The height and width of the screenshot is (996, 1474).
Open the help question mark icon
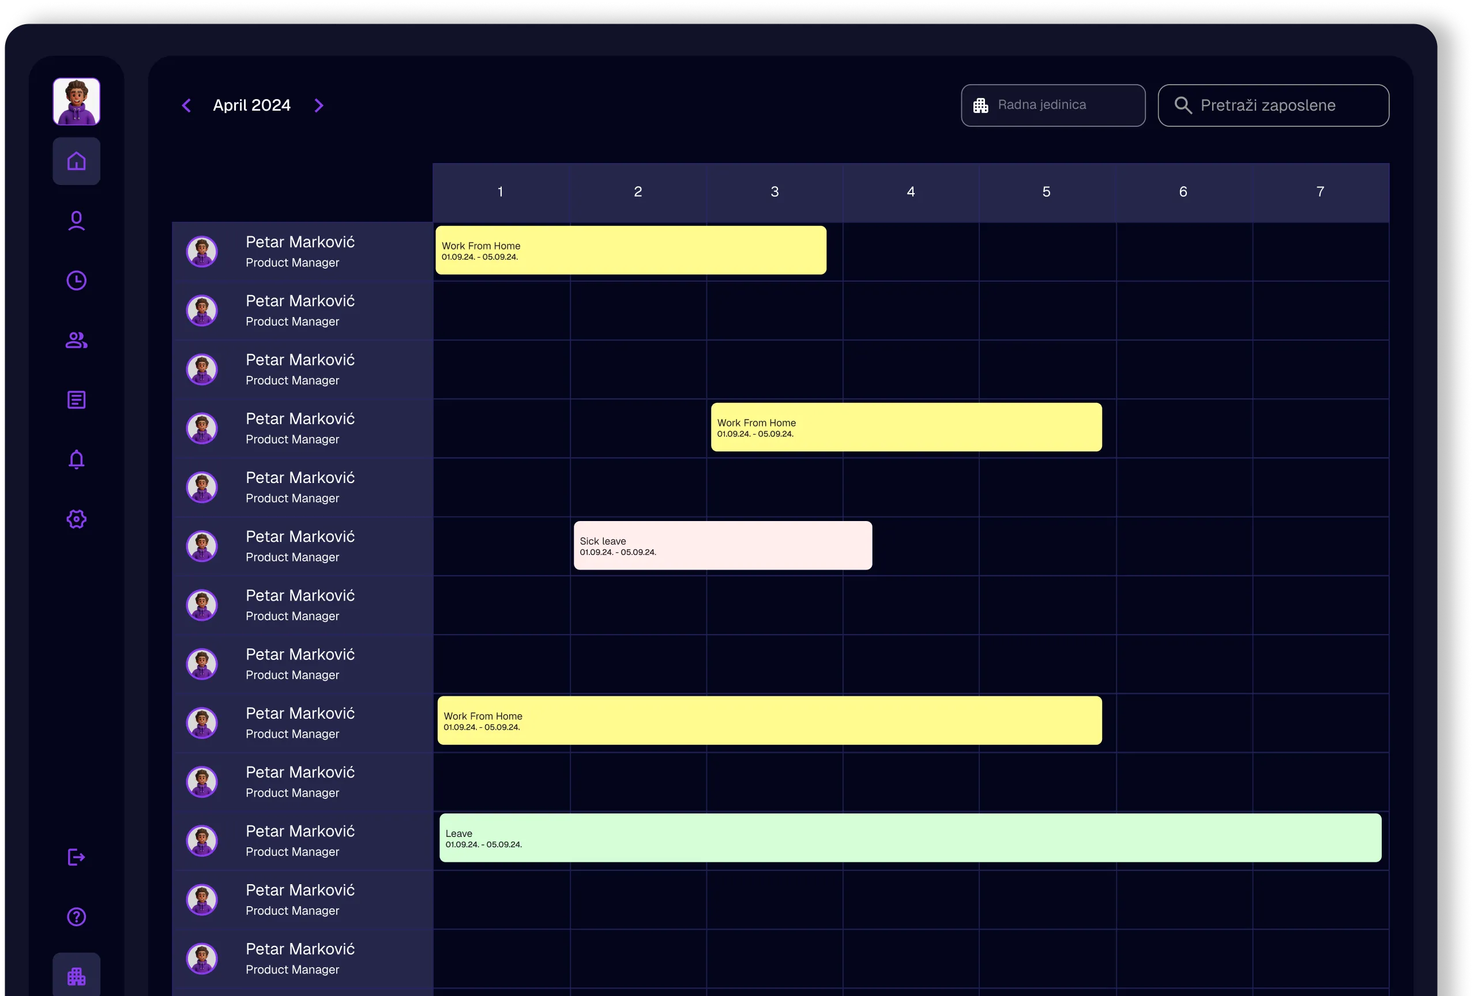[76, 917]
